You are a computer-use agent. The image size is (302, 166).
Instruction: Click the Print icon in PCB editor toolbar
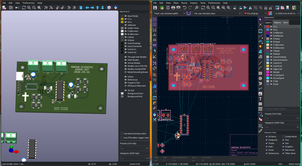173,8
